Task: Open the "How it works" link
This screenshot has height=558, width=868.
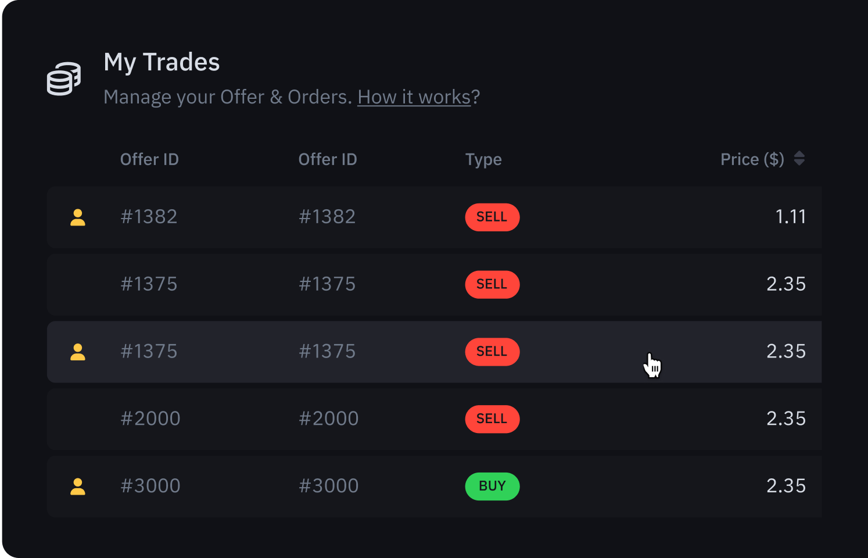Action: (x=414, y=97)
